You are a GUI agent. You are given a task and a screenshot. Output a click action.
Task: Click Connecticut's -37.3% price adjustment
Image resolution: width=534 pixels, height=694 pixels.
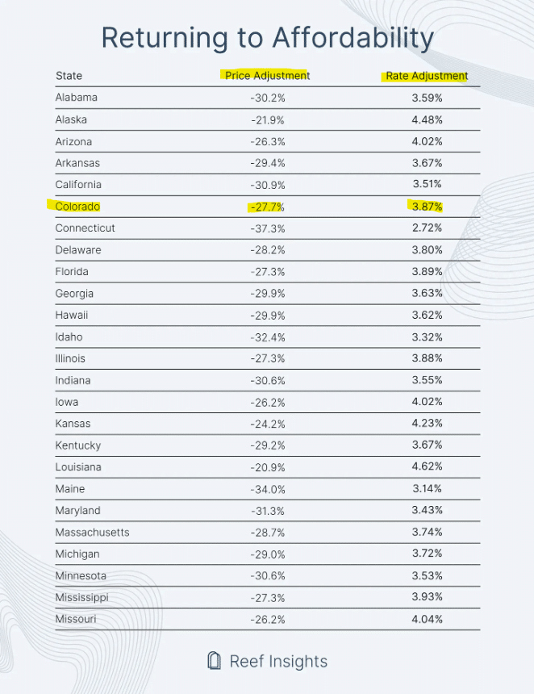pos(267,228)
